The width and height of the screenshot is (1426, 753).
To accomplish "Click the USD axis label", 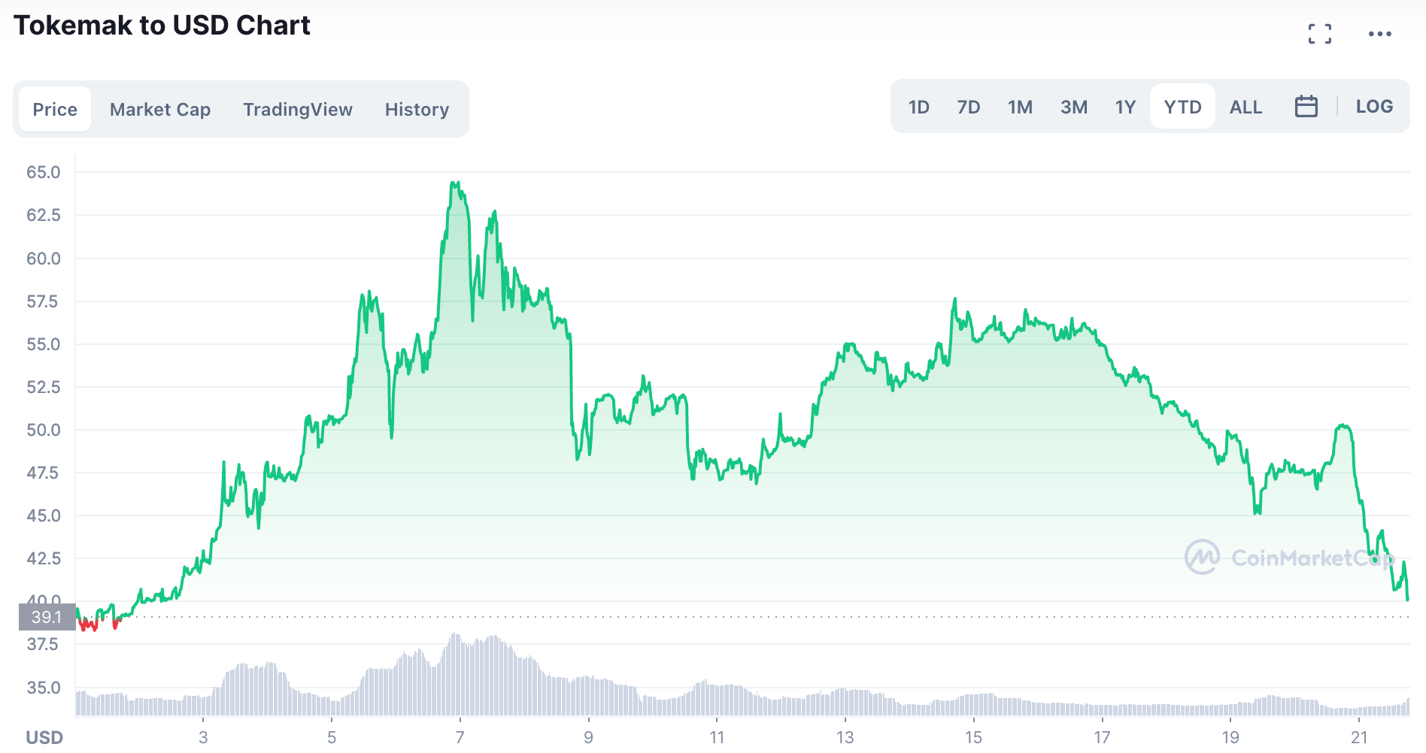I will click(x=43, y=736).
